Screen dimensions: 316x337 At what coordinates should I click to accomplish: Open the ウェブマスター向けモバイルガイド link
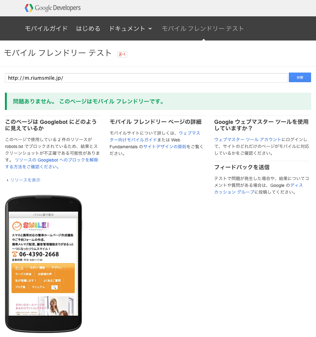coord(155,137)
